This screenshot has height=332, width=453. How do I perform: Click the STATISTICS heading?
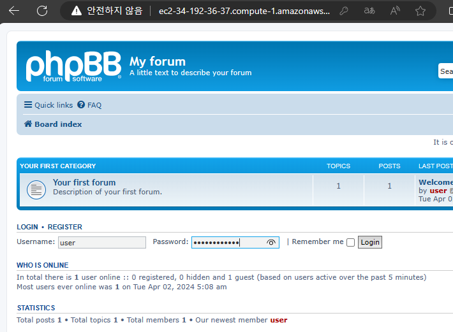pyautogui.click(x=36, y=308)
